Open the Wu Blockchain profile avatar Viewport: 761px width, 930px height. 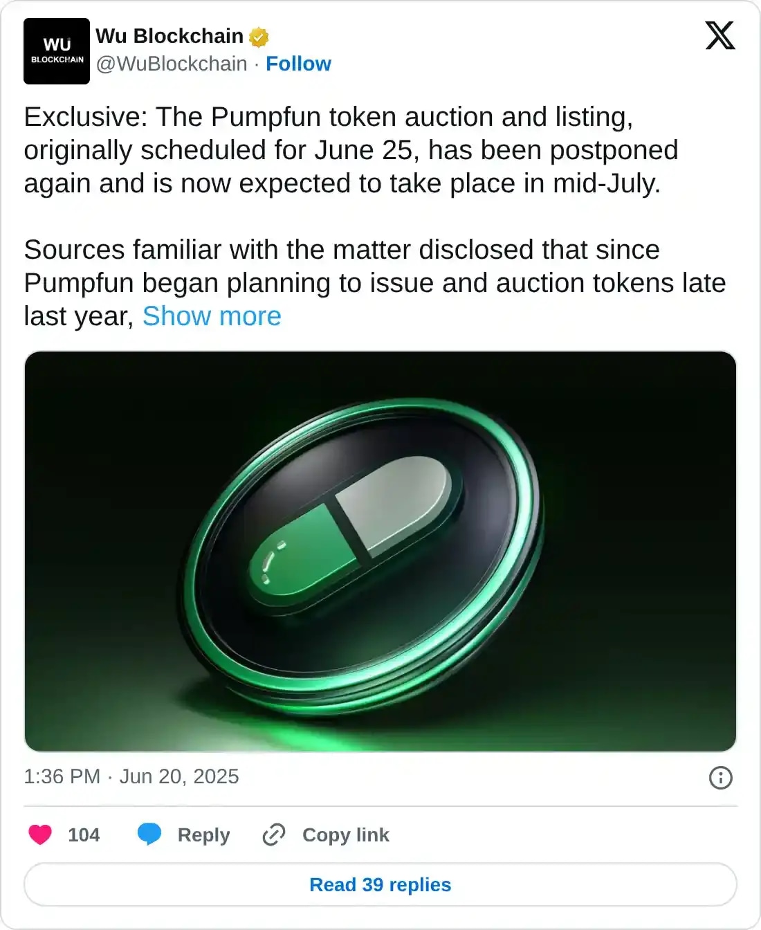[56, 51]
